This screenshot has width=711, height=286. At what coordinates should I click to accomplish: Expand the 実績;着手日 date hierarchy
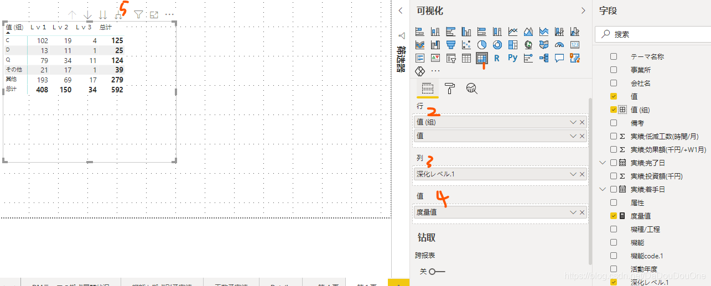603,189
